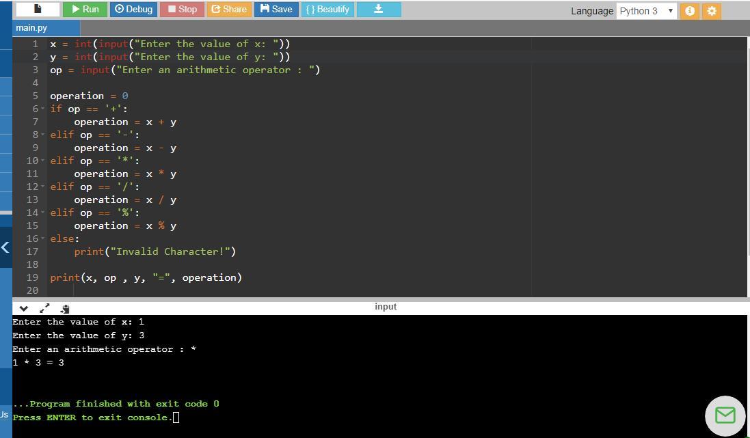
Task: Fold the else block at line 16
Action: (x=43, y=239)
